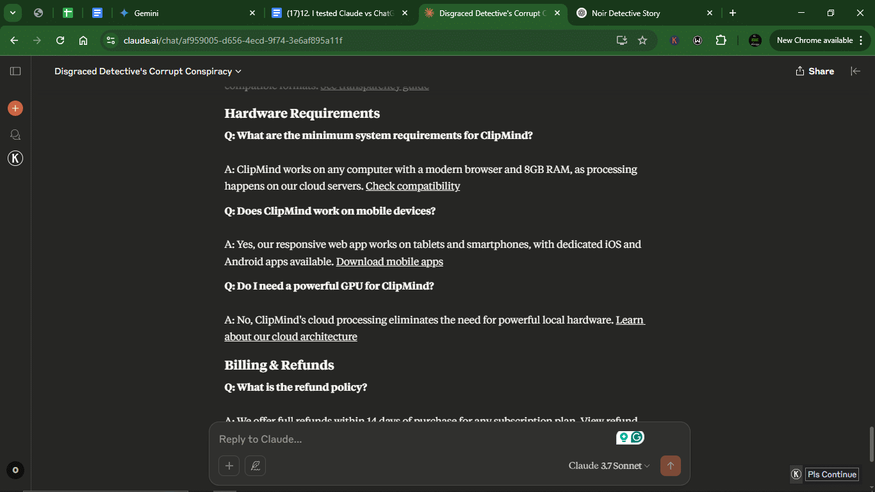Click the send message arrow button
The width and height of the screenshot is (875, 492).
pos(671,466)
